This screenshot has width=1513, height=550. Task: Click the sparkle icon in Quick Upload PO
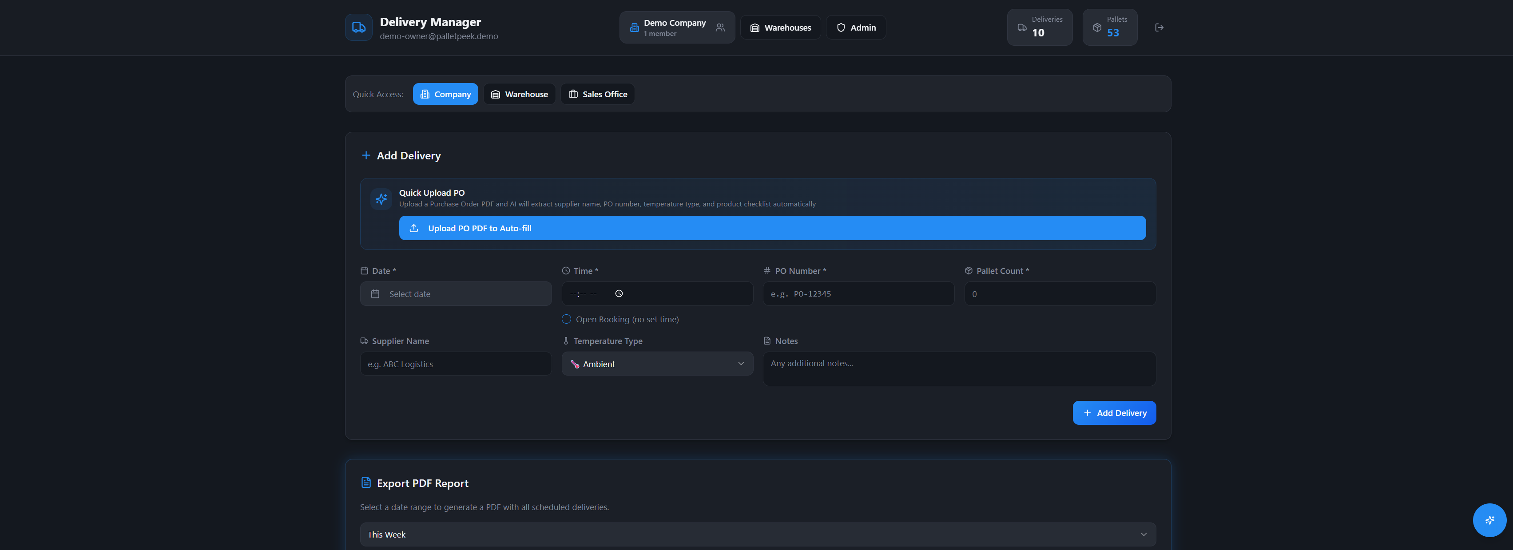[381, 198]
